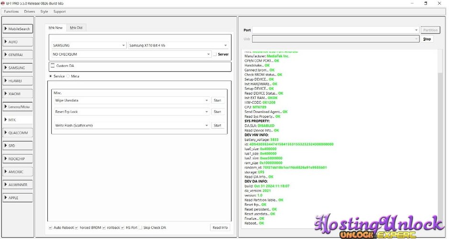
Task: Expand the ROCKCHIP sidebar arrow
Action: click(x=6, y=159)
